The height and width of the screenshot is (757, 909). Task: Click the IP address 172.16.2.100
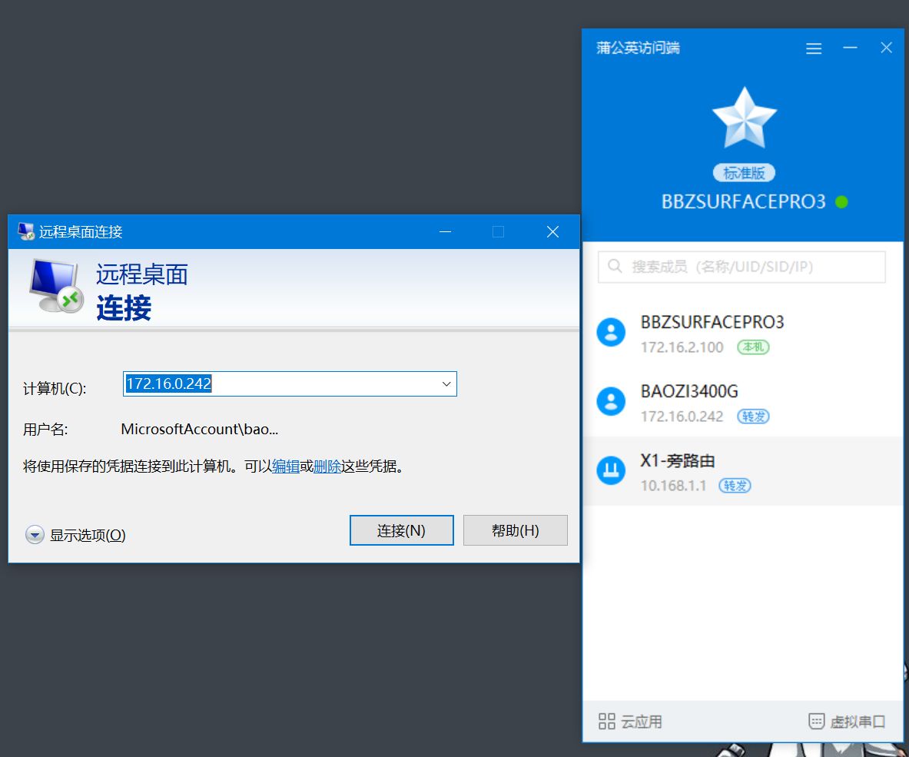[682, 347]
